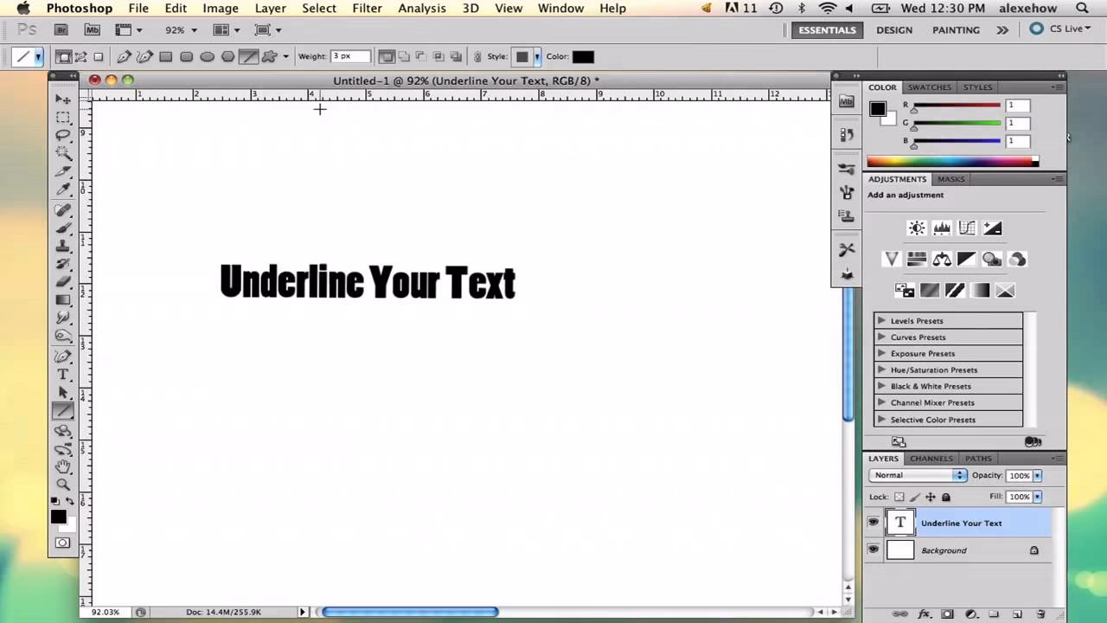Click the ESSENTIALS workspace button
The image size is (1107, 623).
pos(827,29)
